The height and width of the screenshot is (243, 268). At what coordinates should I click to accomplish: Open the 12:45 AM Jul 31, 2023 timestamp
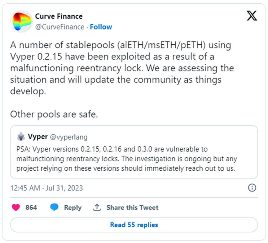[46, 188]
